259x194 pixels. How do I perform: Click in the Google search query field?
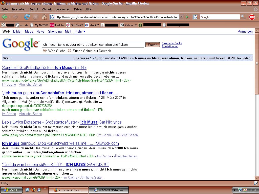[93, 45]
